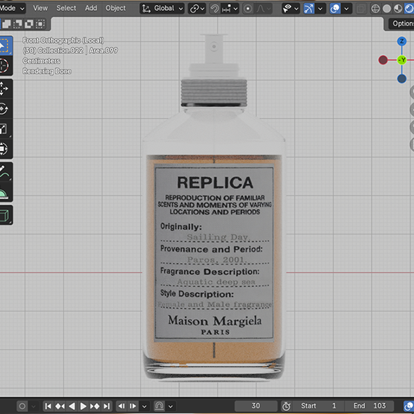Viewport: 414px width, 414px height.
Task: Toggle proportional editing
Action: [x=248, y=9]
